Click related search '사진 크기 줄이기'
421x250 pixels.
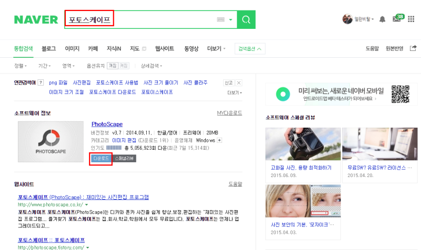[161, 82]
